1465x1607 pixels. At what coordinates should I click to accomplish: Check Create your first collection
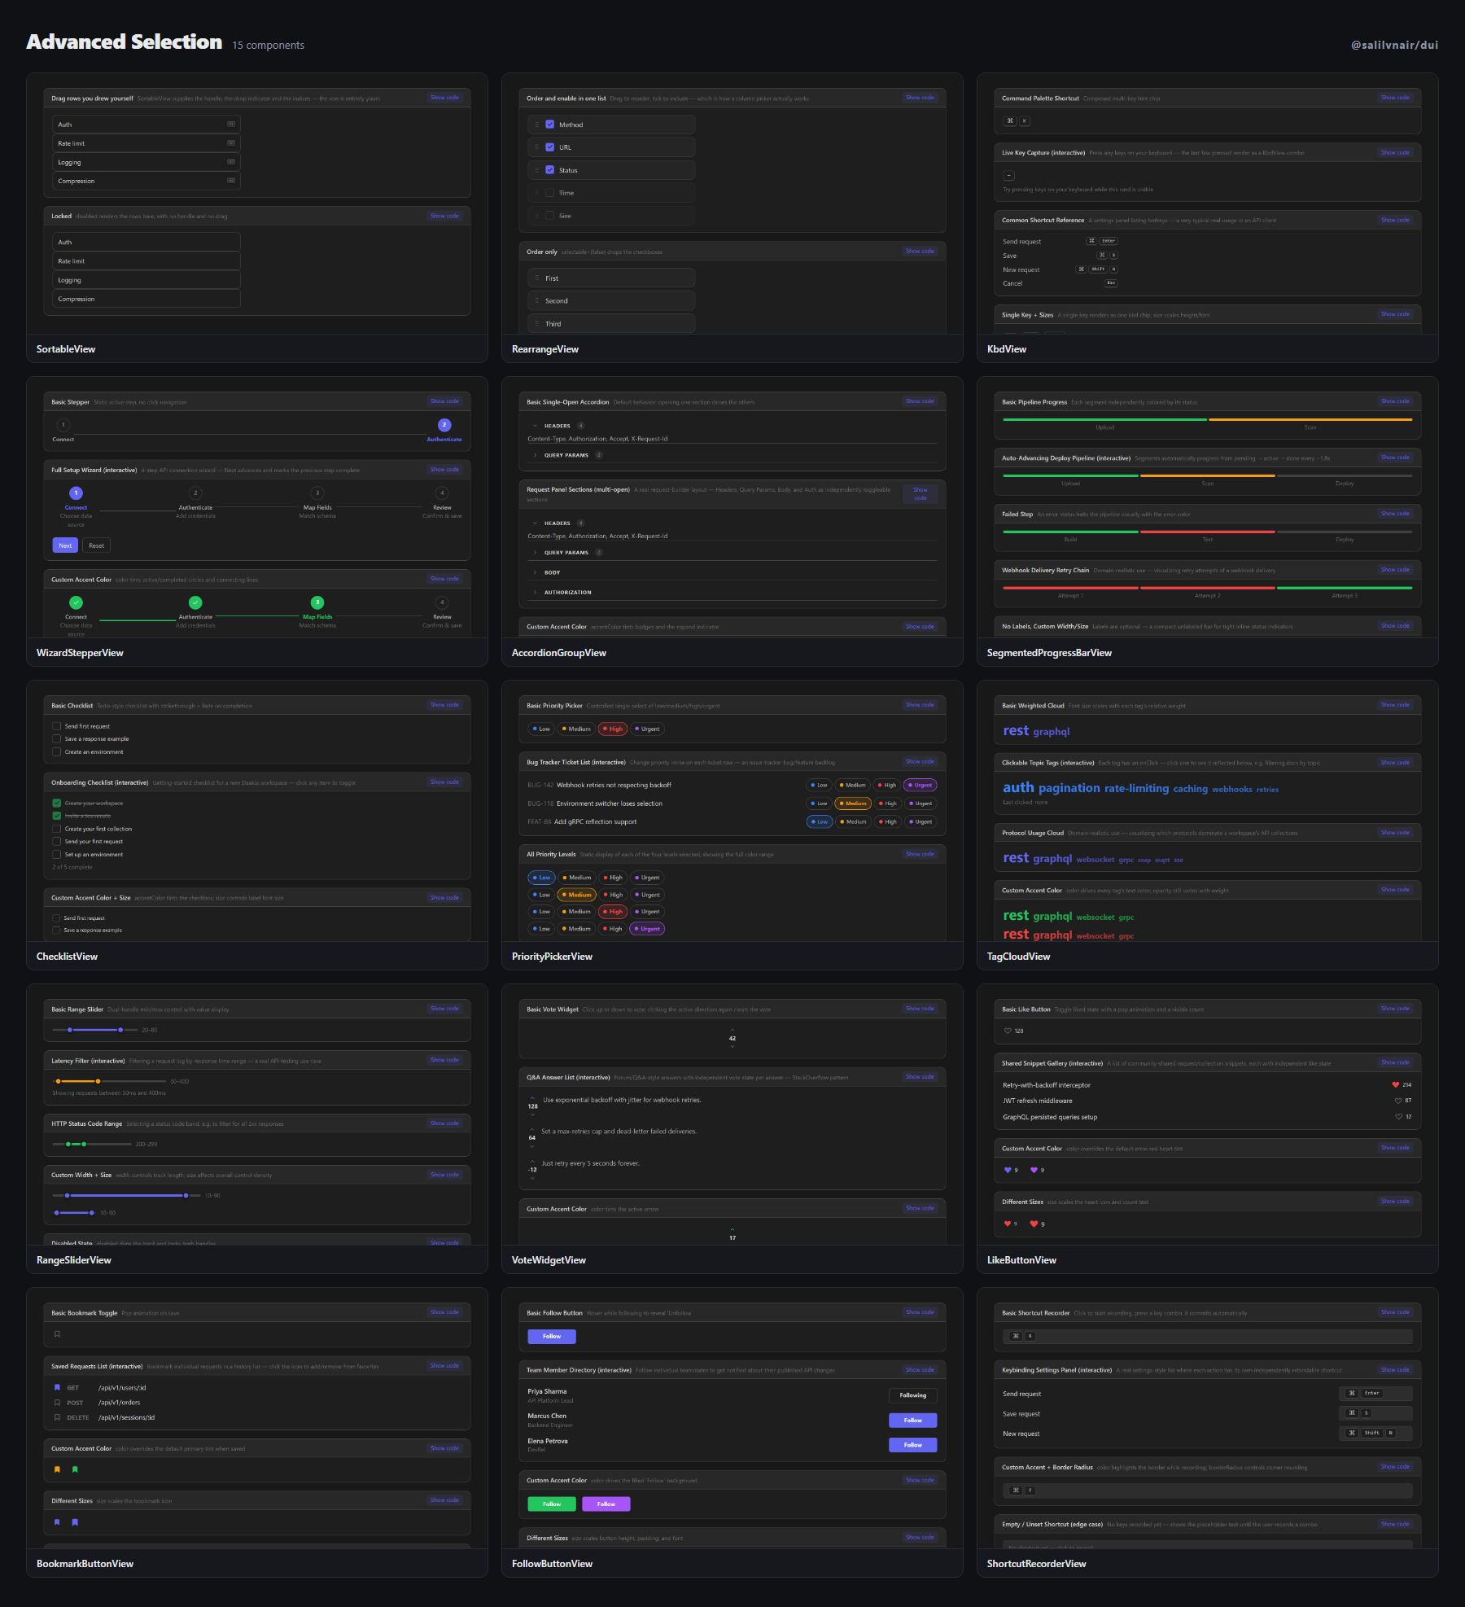[57, 829]
